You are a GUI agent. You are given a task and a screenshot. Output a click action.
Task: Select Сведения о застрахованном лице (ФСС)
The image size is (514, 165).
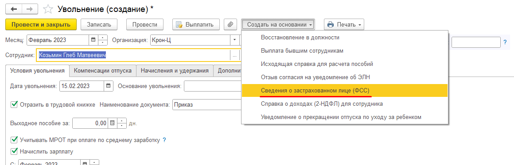pos(345,90)
